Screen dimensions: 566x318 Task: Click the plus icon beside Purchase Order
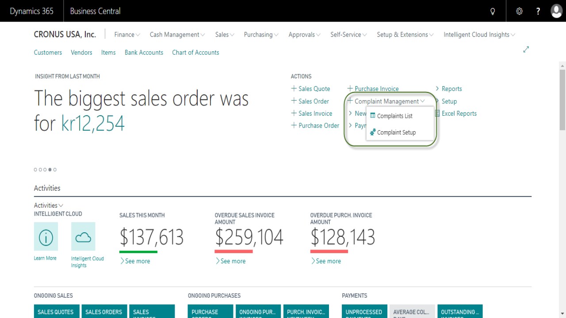tap(294, 125)
